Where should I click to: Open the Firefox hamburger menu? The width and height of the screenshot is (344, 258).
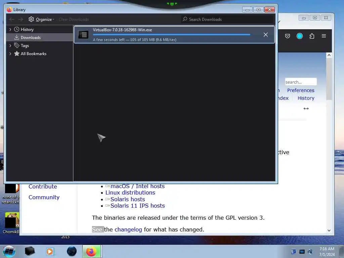[x=324, y=36]
